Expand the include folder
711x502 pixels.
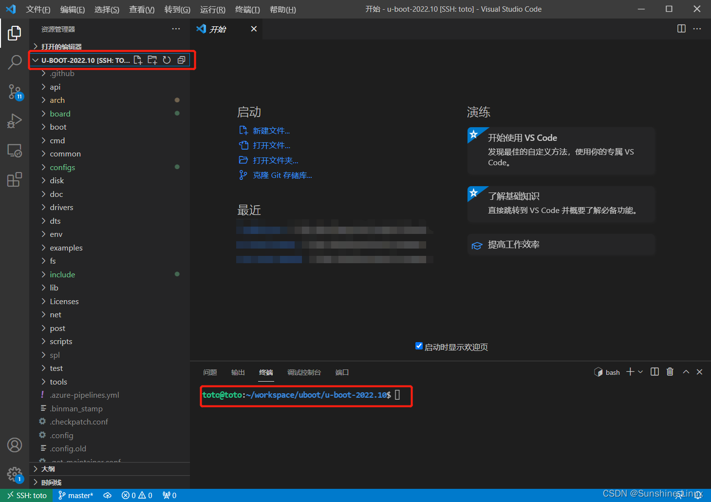pyautogui.click(x=110, y=274)
